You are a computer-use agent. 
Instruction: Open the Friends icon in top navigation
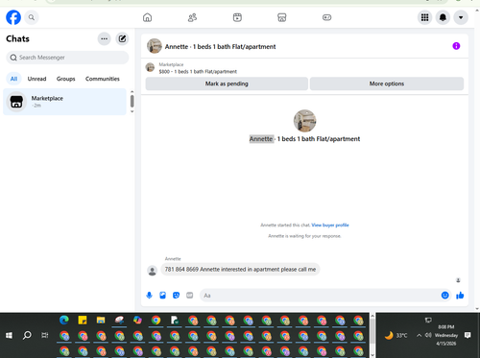(192, 17)
